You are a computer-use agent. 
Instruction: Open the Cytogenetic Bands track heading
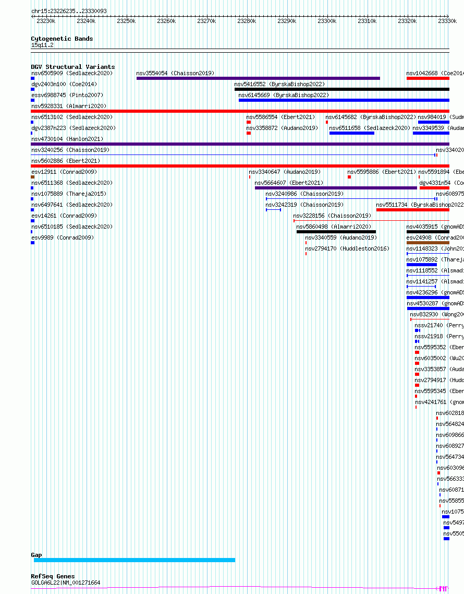click(x=62, y=39)
